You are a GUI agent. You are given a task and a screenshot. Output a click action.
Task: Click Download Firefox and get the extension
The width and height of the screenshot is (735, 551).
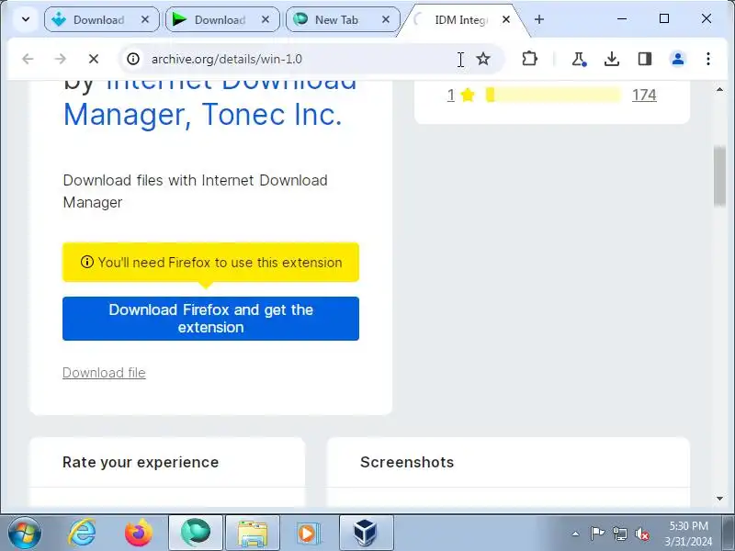(x=211, y=319)
